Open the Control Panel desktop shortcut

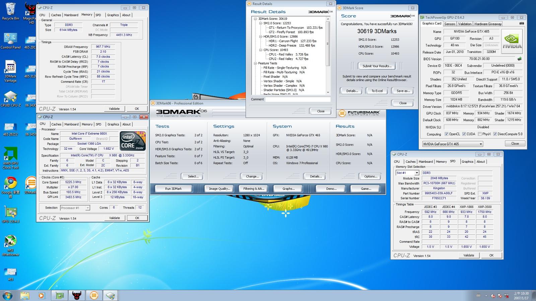[10, 41]
